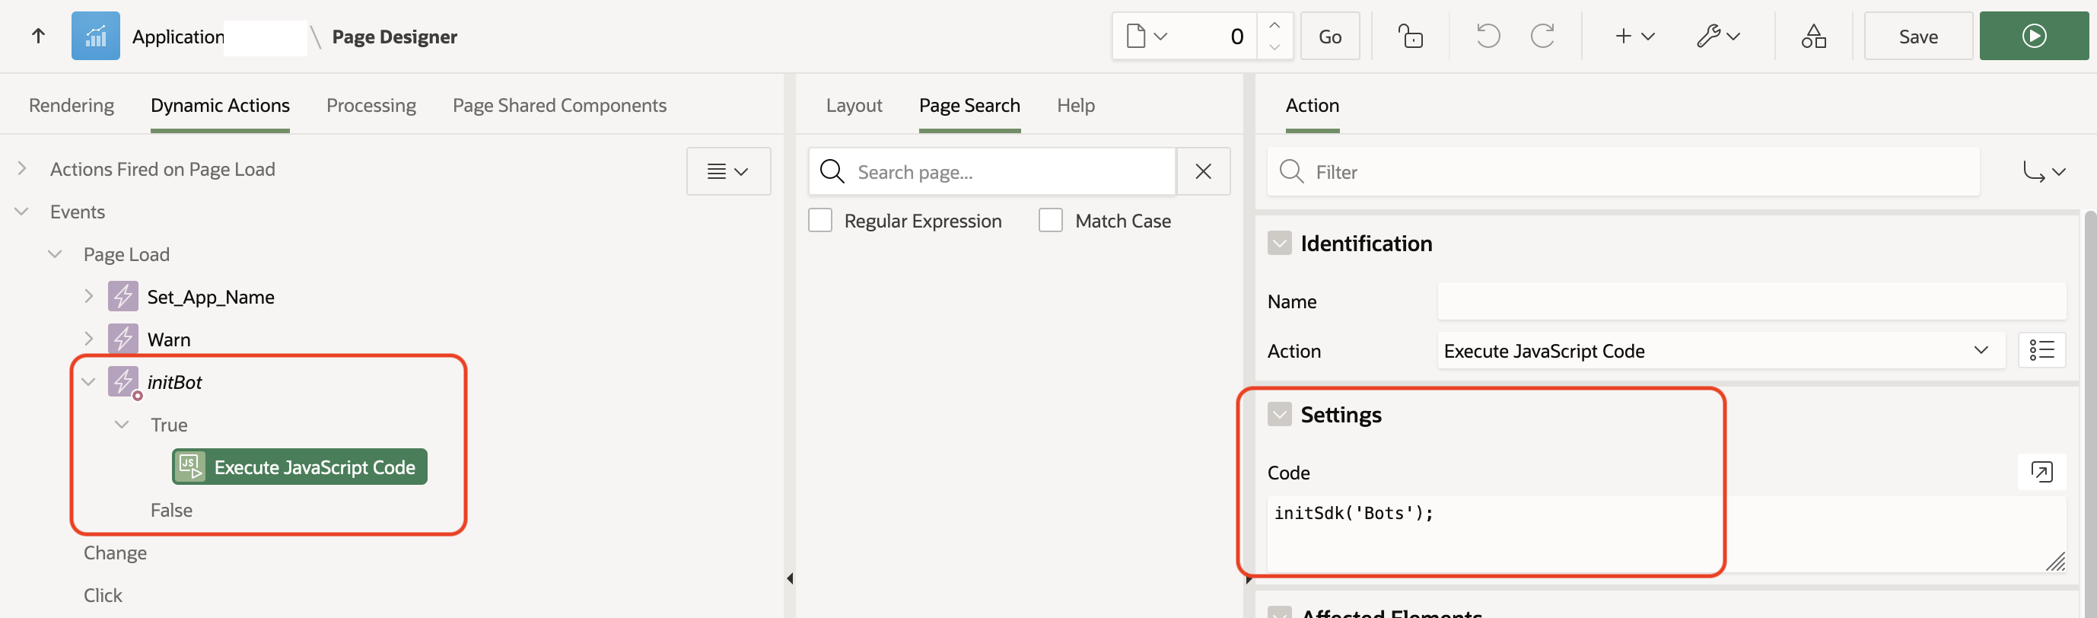The height and width of the screenshot is (618, 2097).
Task: Click the Save button
Action: pyautogui.click(x=1918, y=36)
